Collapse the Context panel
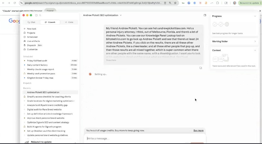262x144 pixels. (255, 50)
